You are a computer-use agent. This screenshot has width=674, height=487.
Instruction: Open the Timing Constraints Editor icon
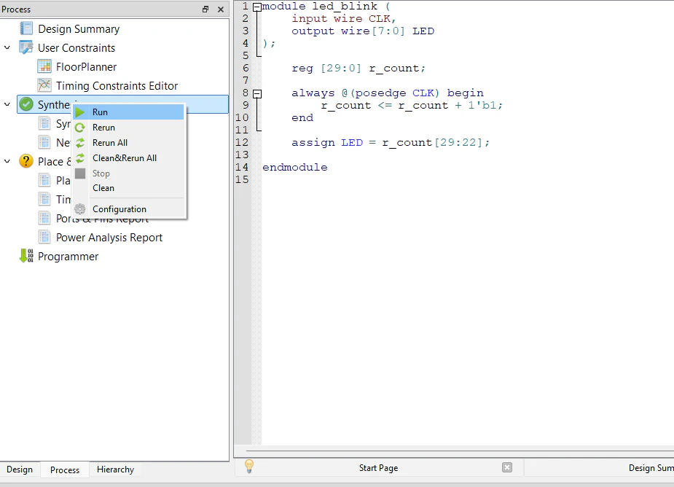click(44, 85)
